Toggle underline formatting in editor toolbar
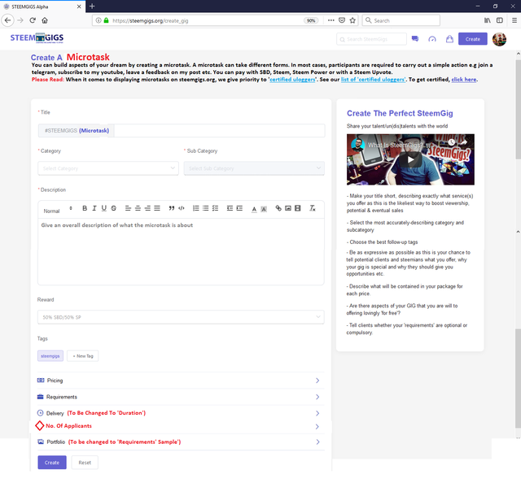The height and width of the screenshot is (496, 521). coord(104,208)
